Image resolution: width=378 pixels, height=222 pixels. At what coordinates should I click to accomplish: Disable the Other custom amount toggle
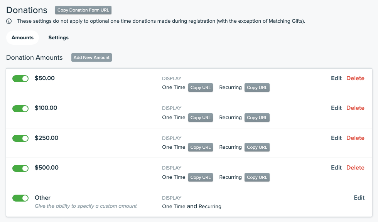pyautogui.click(x=20, y=198)
